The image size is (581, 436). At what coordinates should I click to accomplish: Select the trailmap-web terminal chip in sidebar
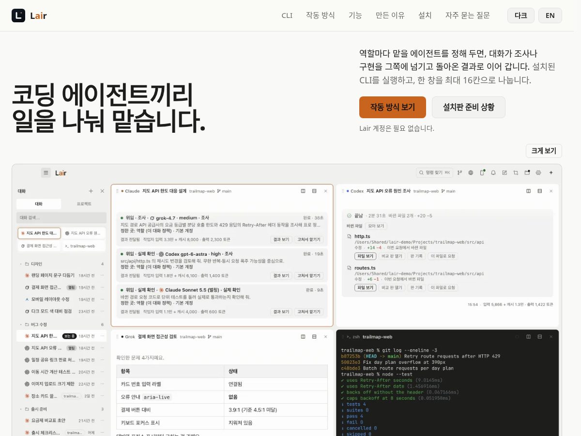84,246
